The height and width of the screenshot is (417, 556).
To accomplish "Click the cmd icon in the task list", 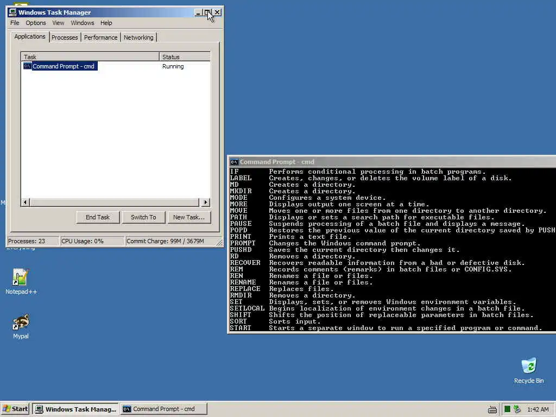I will click(x=27, y=66).
